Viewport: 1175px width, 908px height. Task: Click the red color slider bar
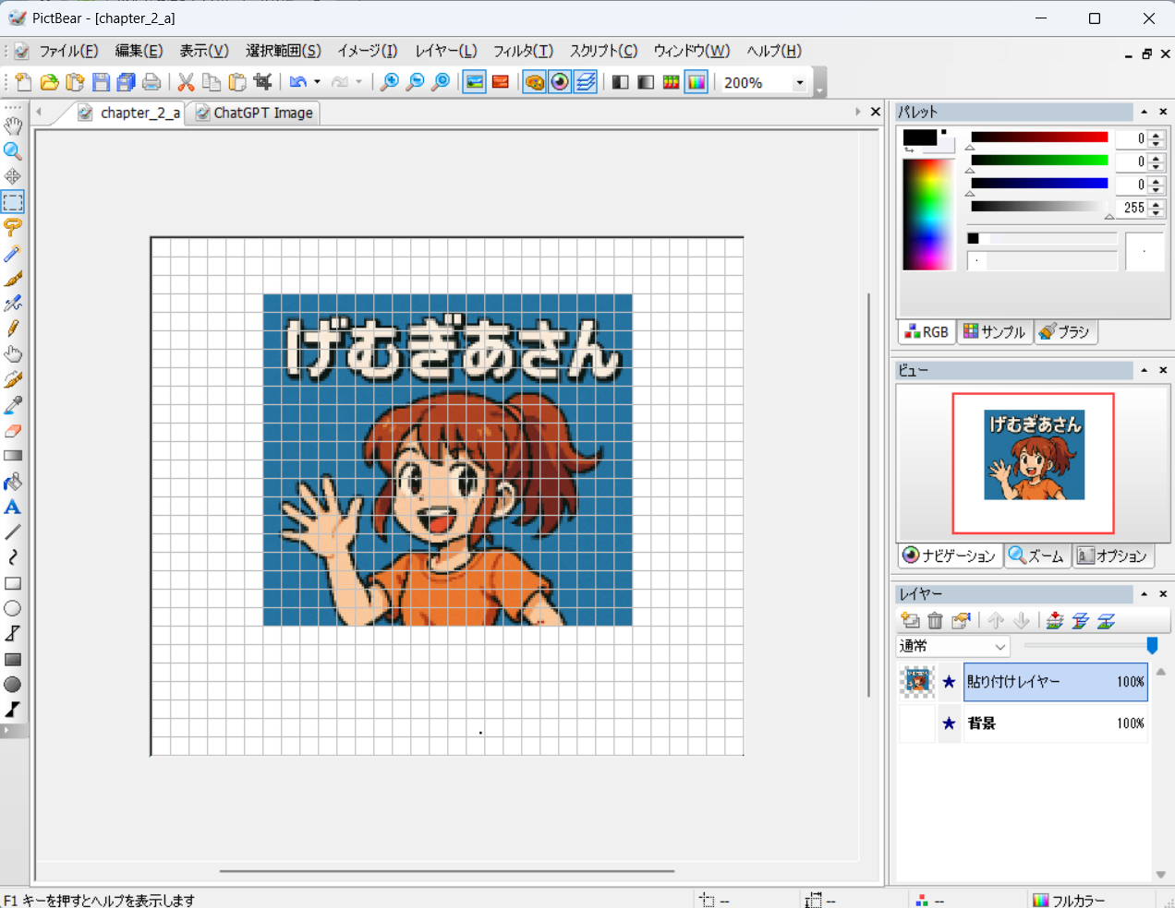pyautogui.click(x=1039, y=137)
